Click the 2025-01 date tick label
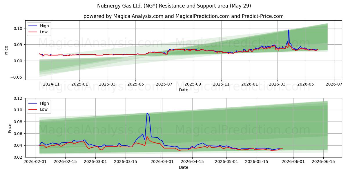 [79, 84]
